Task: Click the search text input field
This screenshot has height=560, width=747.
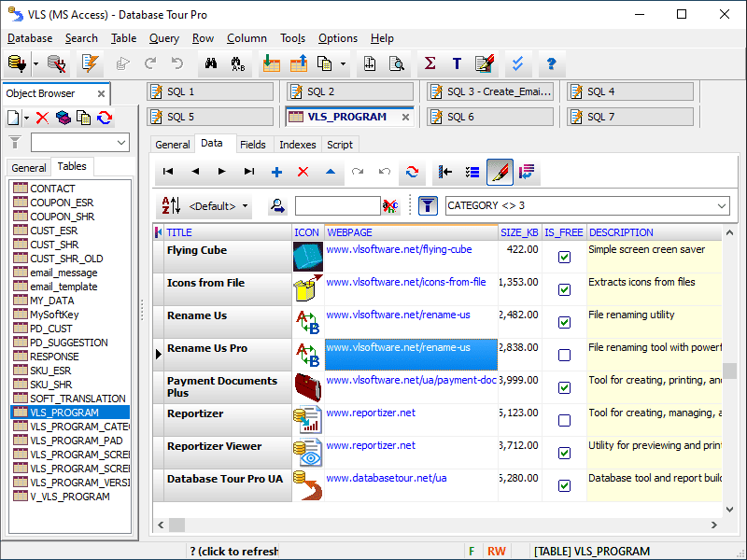Action: 336,205
